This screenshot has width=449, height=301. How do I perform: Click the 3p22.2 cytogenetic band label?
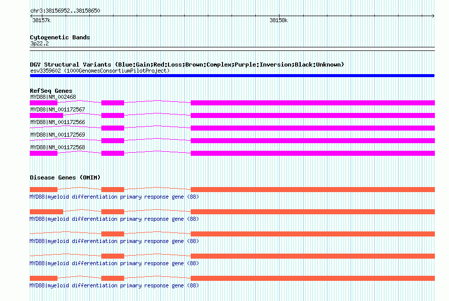tap(39, 43)
